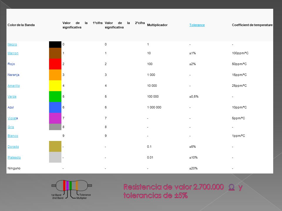Select the '0.01' multiplier cell
Viewport: 282px width, 211px height.
pos(150,157)
